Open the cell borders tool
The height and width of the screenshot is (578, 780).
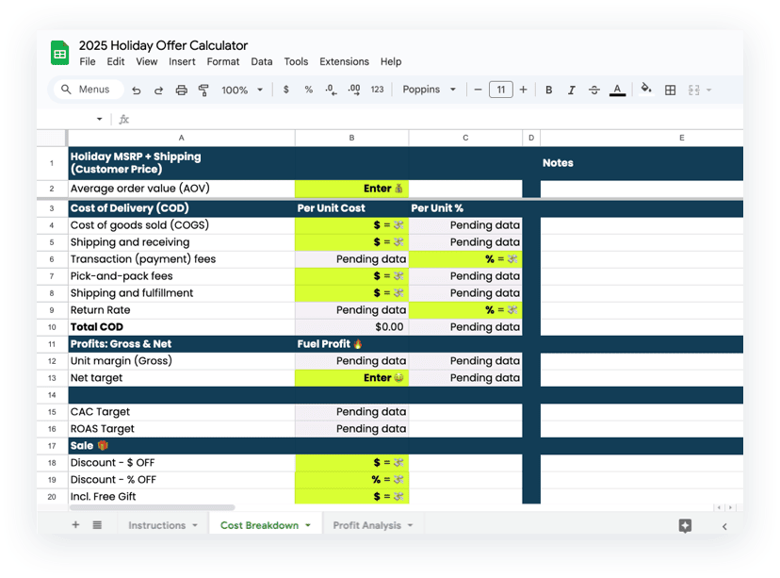tap(671, 91)
